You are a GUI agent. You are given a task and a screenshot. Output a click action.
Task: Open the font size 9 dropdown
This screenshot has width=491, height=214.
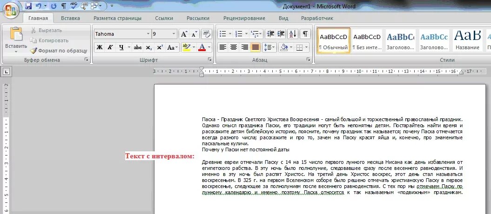tap(174, 34)
